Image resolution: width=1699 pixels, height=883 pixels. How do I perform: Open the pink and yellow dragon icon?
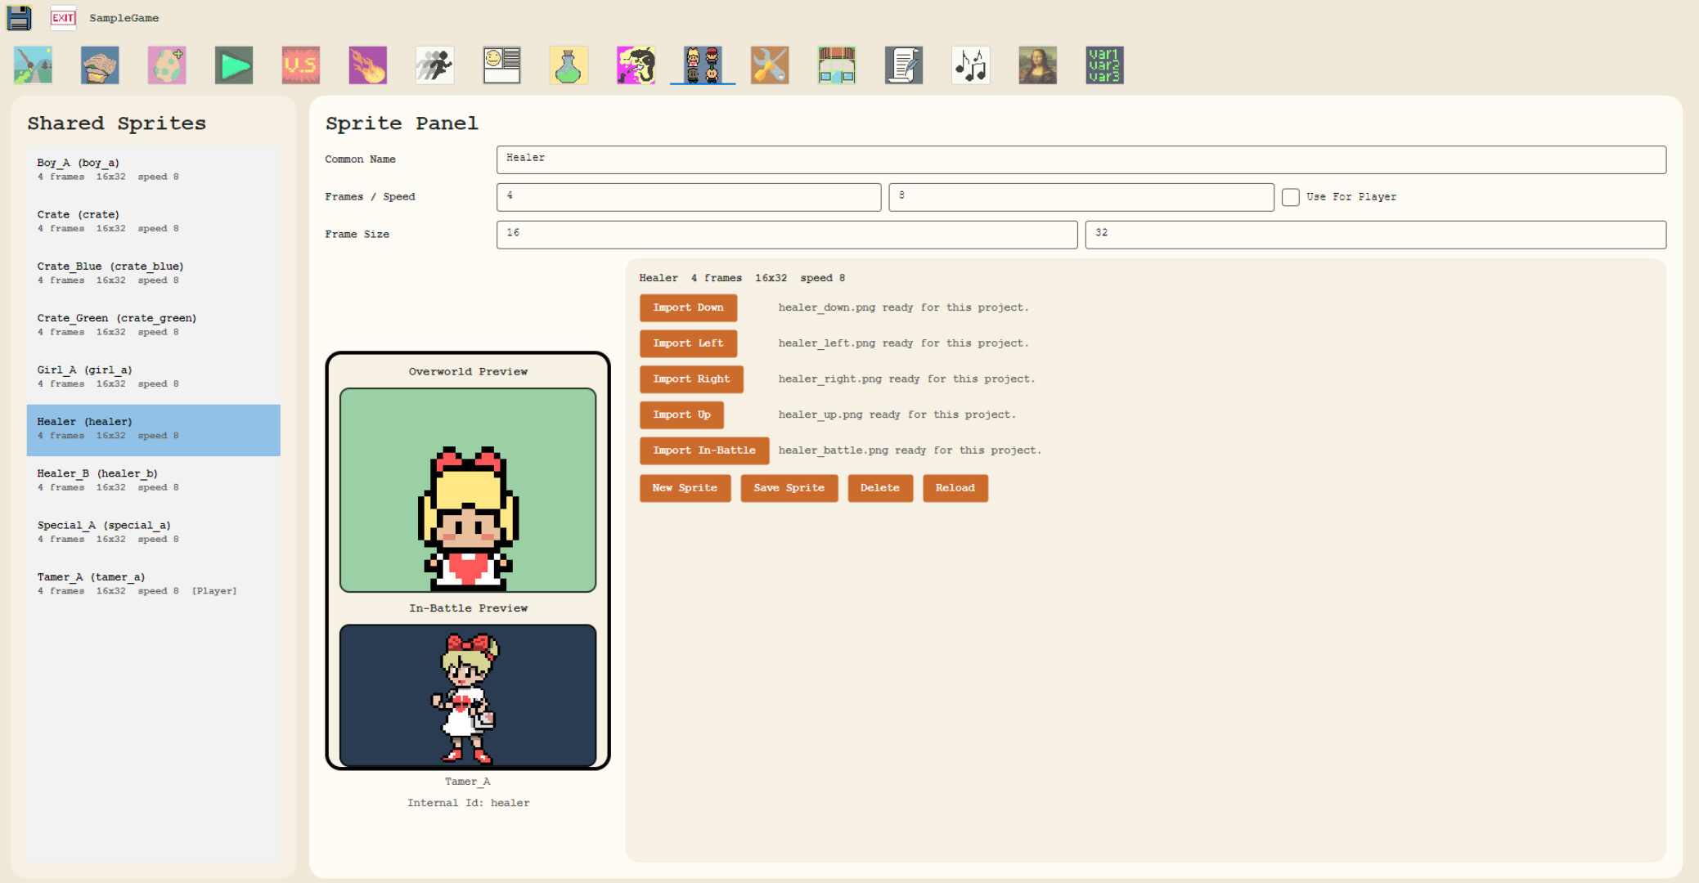point(636,65)
